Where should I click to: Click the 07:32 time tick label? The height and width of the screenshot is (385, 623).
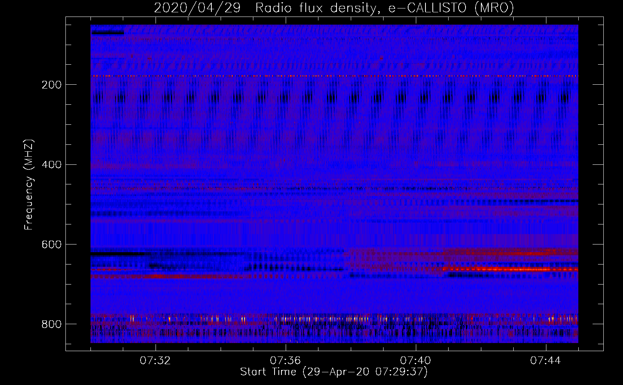pos(155,361)
